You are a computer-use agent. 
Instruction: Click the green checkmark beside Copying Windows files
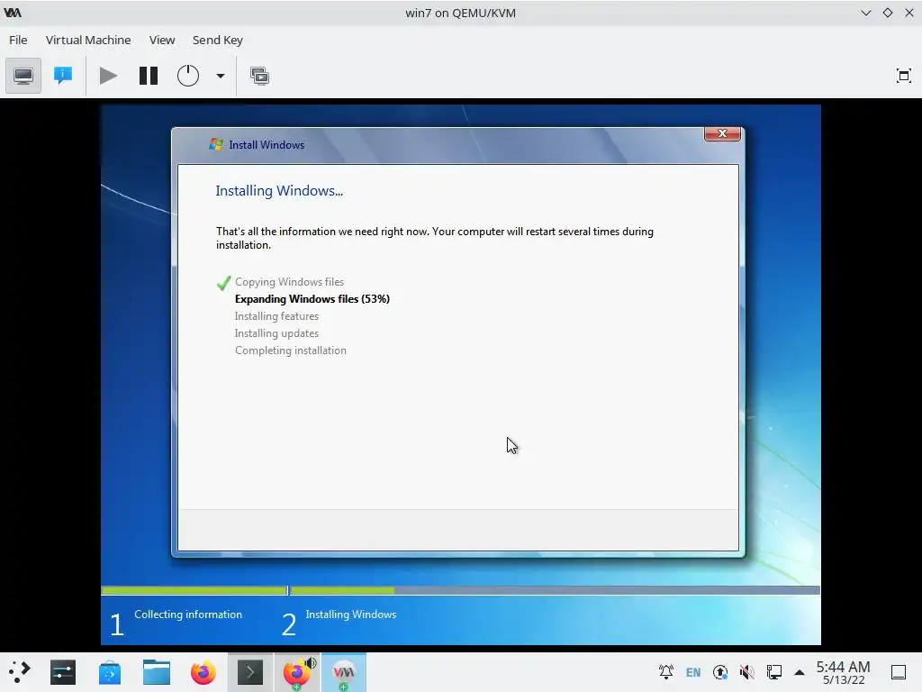click(223, 283)
